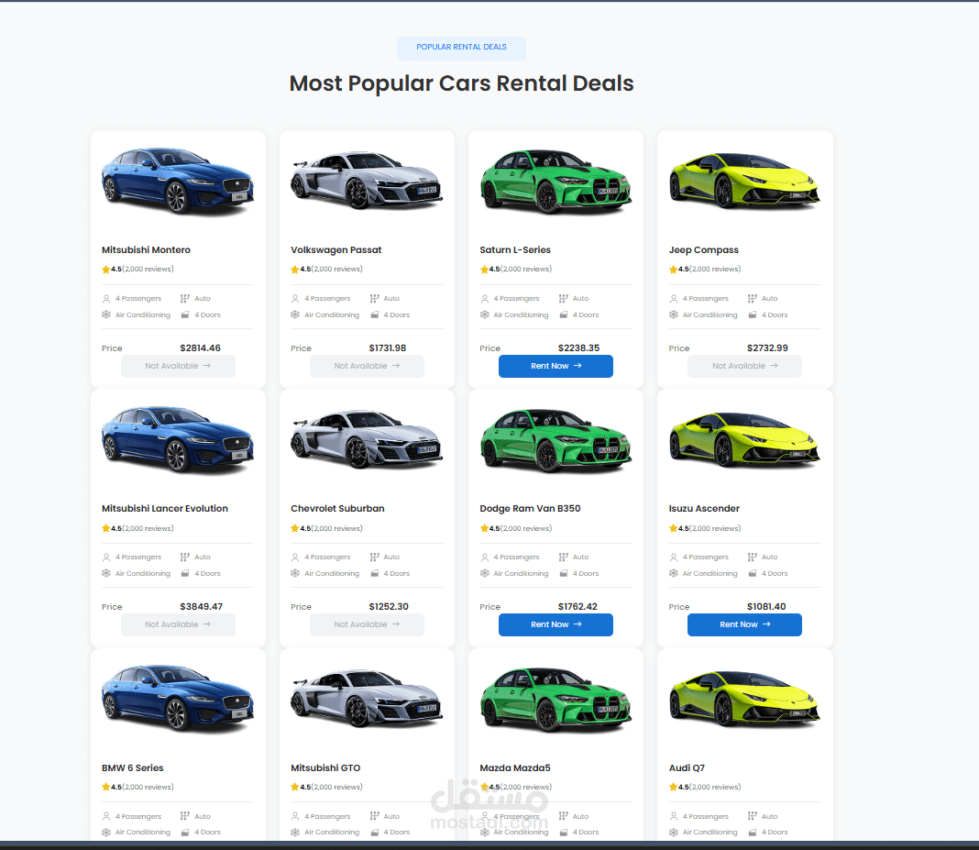Click the Dodge Ram Van B350 title
The image size is (979, 850).
(x=530, y=508)
